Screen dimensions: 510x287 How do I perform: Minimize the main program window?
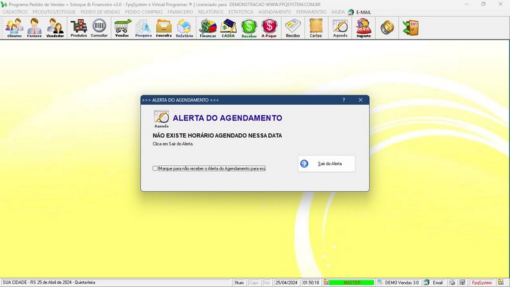(467, 4)
